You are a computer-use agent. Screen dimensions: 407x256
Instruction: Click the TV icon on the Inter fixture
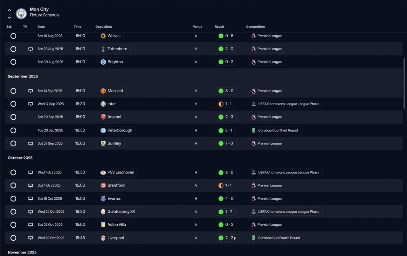pos(31,104)
